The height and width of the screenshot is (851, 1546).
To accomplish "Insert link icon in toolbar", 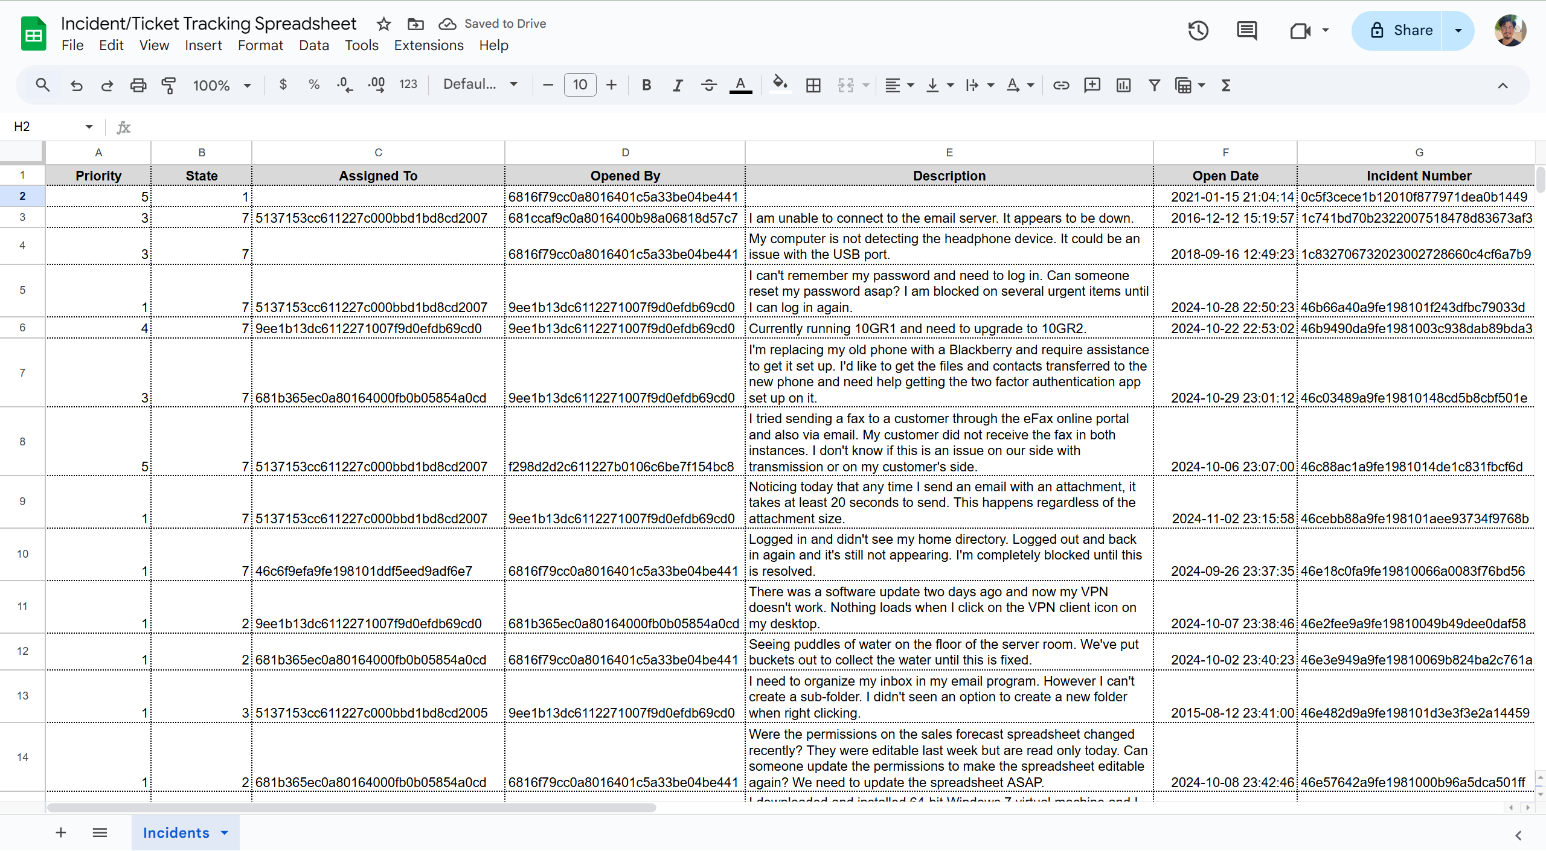I will [x=1061, y=85].
